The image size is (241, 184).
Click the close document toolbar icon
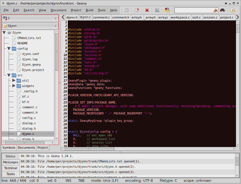click(137, 10)
